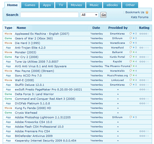Click the Go search button

click(103, 15)
